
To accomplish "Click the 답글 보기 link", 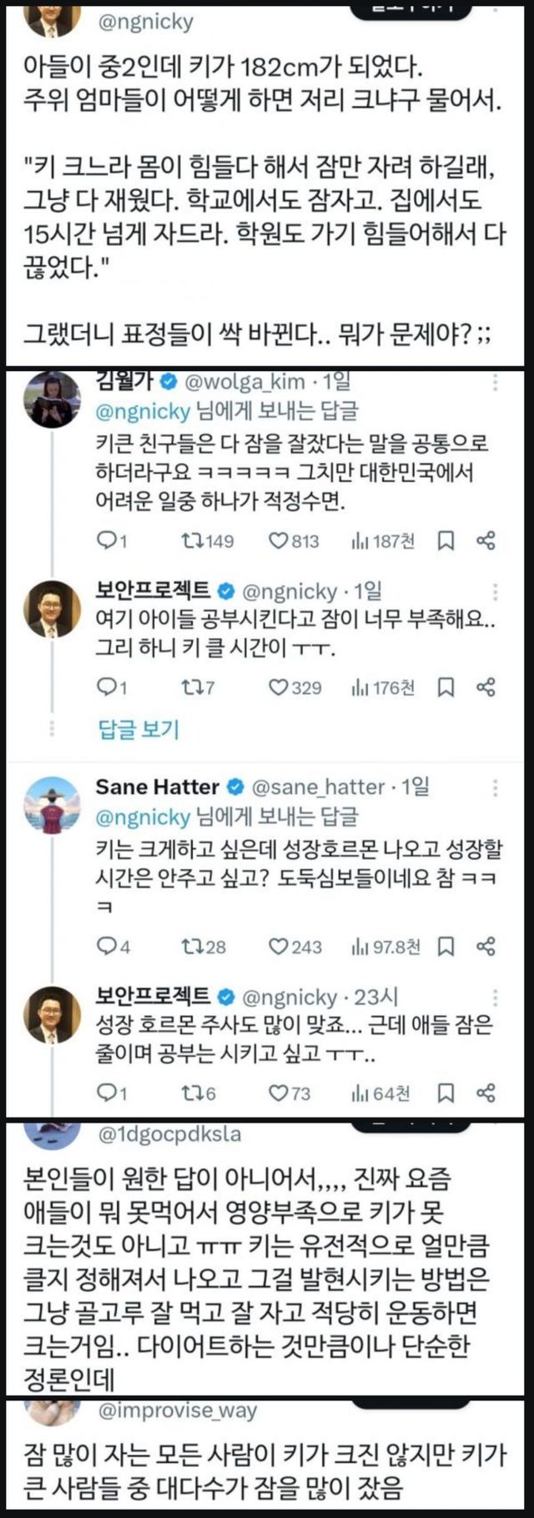I will [x=139, y=730].
